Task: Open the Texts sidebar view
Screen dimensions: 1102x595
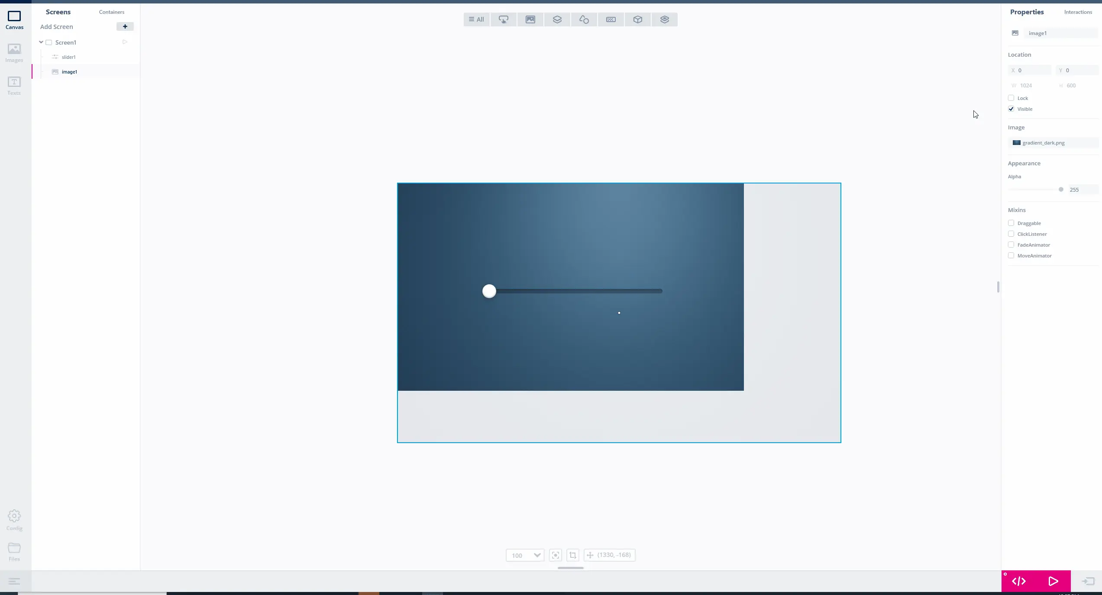Action: 14,86
